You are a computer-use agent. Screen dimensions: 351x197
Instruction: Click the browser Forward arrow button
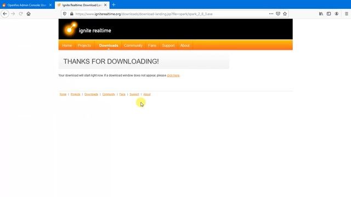click(x=13, y=14)
